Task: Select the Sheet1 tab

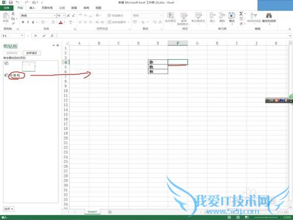Action: click(93, 212)
